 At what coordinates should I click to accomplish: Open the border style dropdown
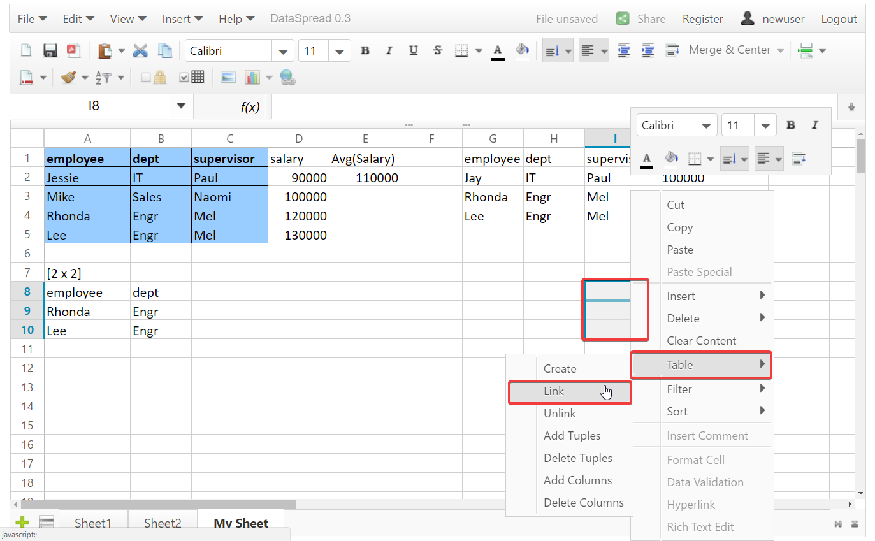click(478, 50)
